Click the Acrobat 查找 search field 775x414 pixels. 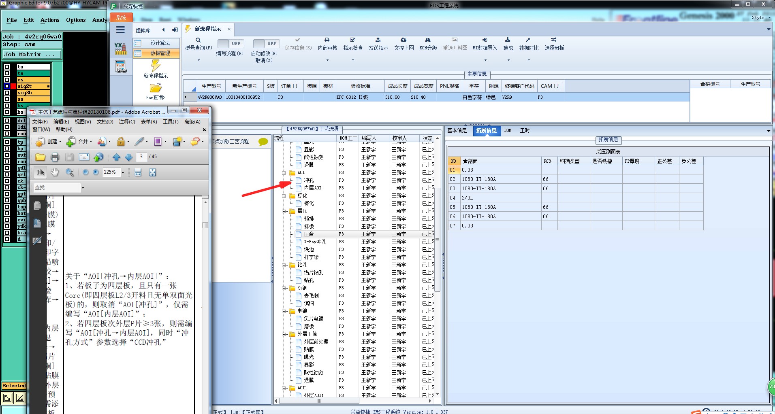pyautogui.click(x=58, y=188)
